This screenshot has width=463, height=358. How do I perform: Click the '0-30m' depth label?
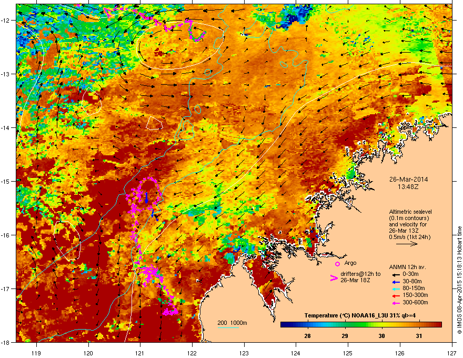click(x=410, y=274)
